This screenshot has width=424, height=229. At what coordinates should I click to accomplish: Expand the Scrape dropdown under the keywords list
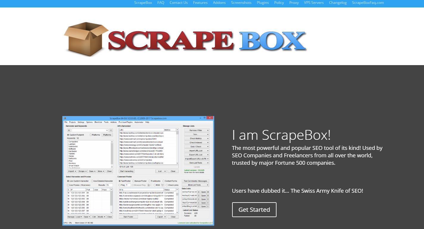pyautogui.click(x=83, y=171)
